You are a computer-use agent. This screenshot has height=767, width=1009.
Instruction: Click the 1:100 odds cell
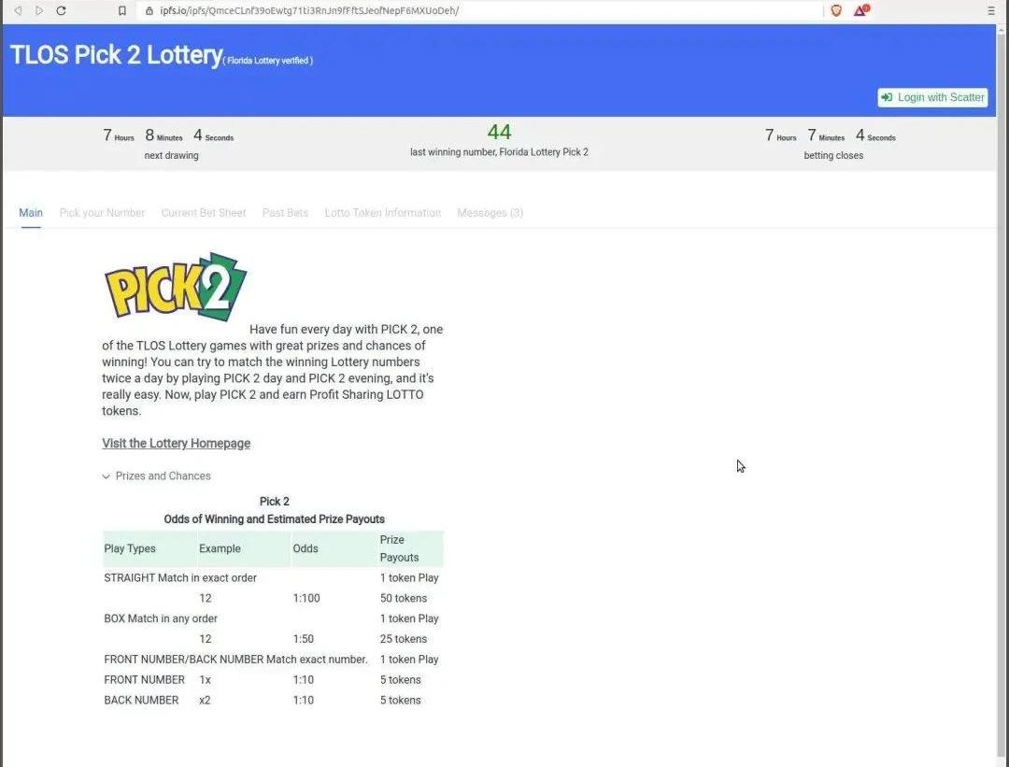click(x=306, y=599)
